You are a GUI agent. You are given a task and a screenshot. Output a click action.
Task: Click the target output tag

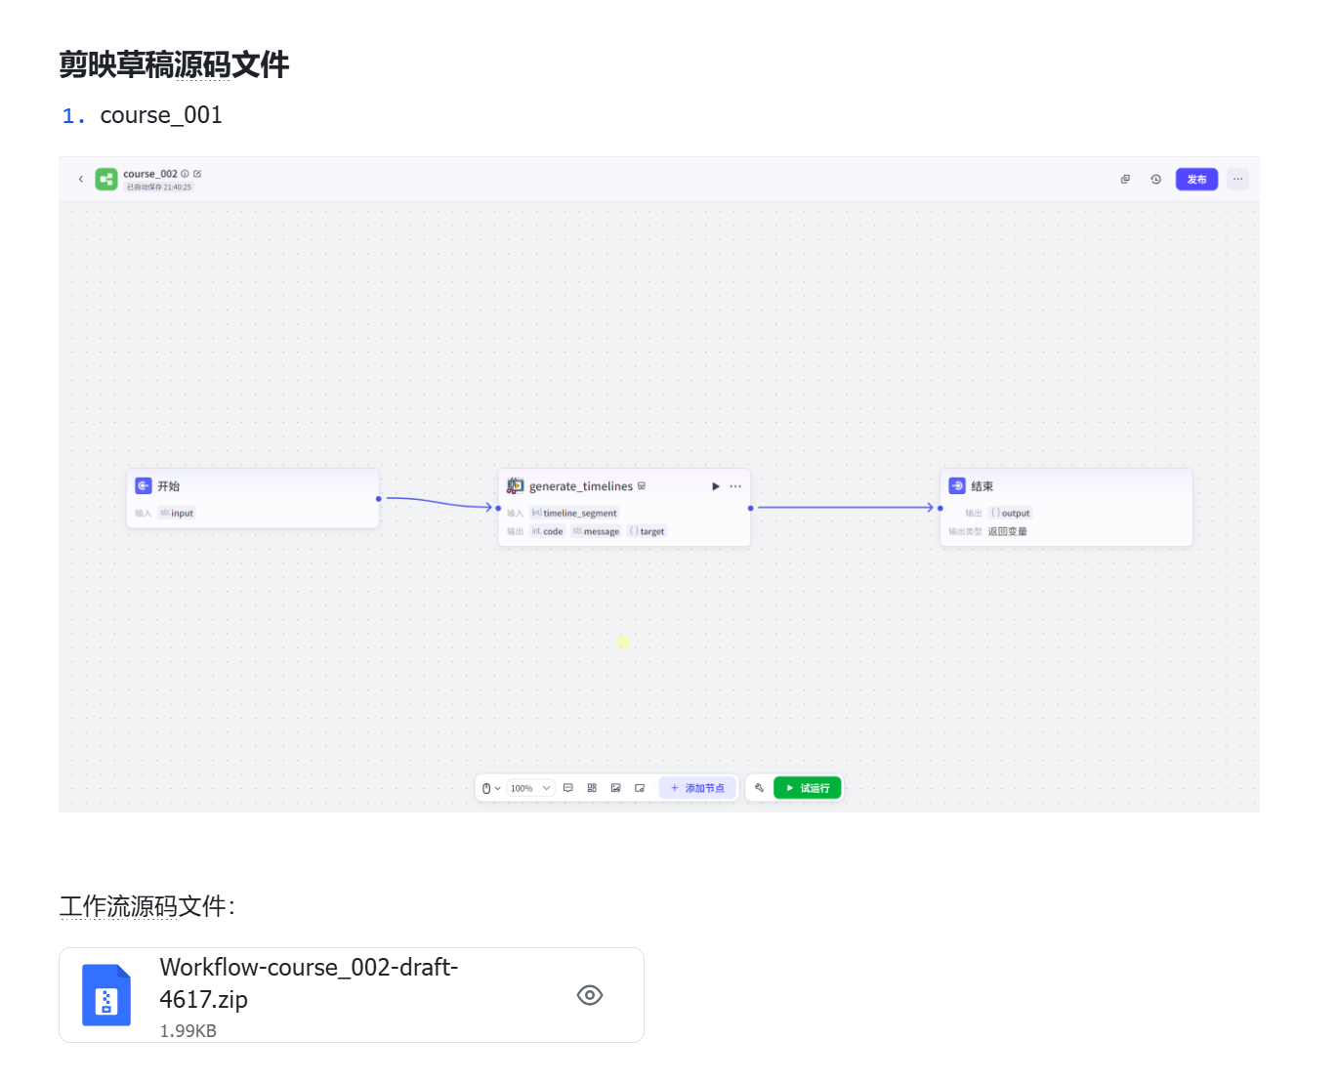[x=647, y=531]
